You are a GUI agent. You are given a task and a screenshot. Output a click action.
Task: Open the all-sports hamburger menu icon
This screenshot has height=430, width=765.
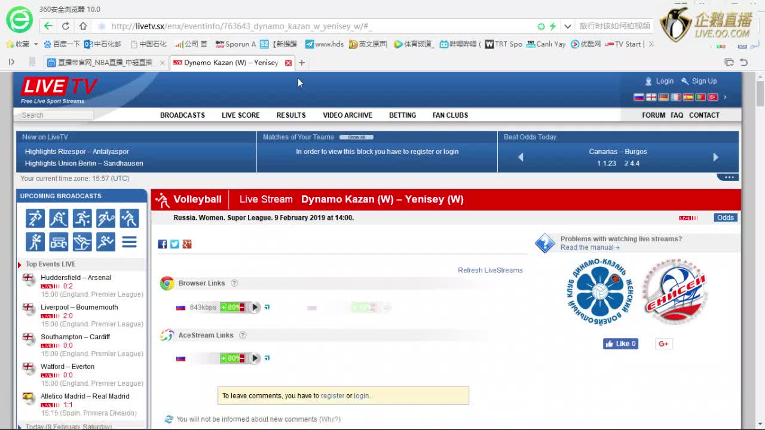tap(129, 242)
